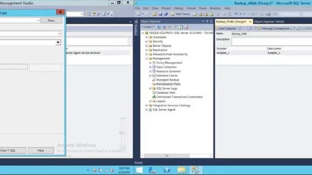Open the combo box with black arrow in dialog
Screen dimensions: 312x175
click(x=58, y=42)
